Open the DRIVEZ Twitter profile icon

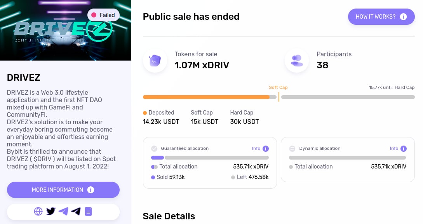tap(51, 212)
